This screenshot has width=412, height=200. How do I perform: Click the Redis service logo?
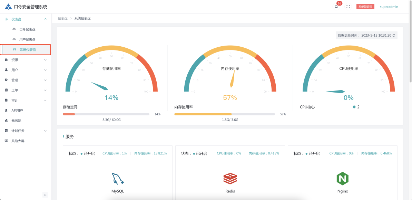(x=230, y=179)
